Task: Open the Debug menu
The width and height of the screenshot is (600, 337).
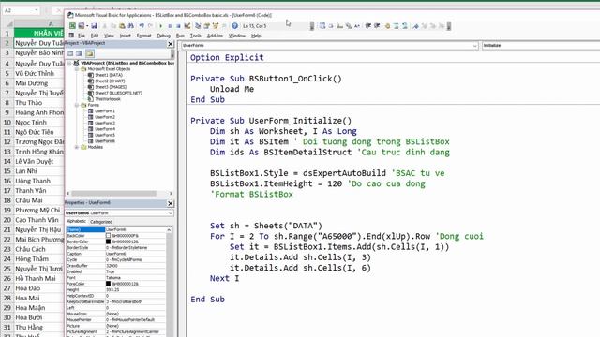Action: [x=163, y=36]
